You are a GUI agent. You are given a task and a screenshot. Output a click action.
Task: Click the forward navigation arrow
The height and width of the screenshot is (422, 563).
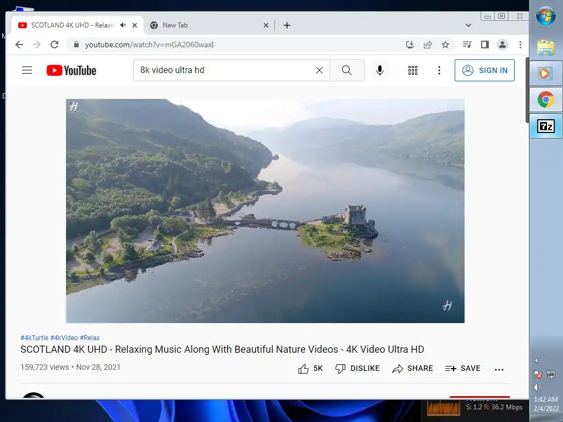(37, 45)
